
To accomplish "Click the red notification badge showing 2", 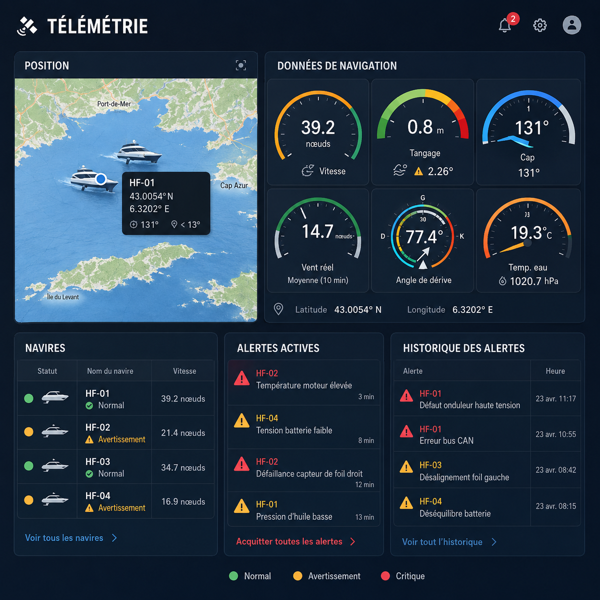I will pos(513,19).
